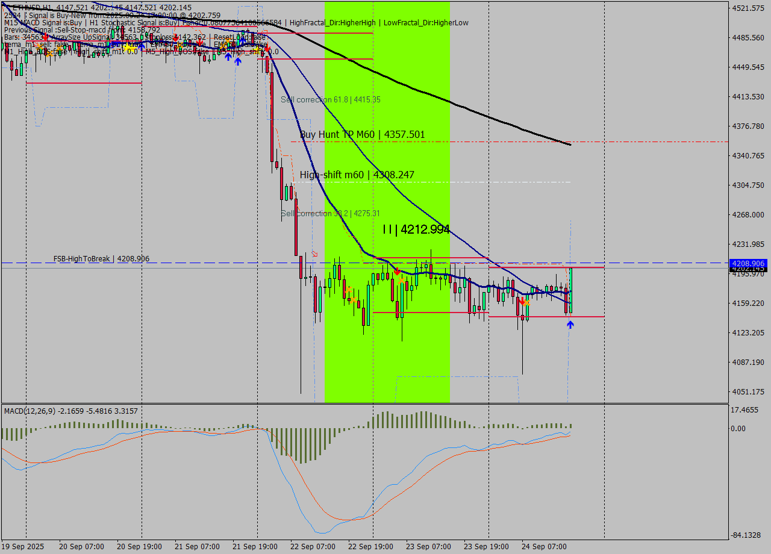Click the red sell arrow before 24 Sep 07:00
Image resolution: width=771 pixels, height=554 pixels.
click(x=522, y=300)
